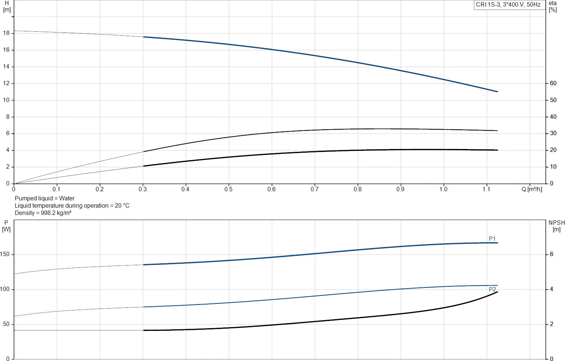Click the 50 tick on the P axis
This screenshot has width=565, height=361.
[x=6, y=324]
